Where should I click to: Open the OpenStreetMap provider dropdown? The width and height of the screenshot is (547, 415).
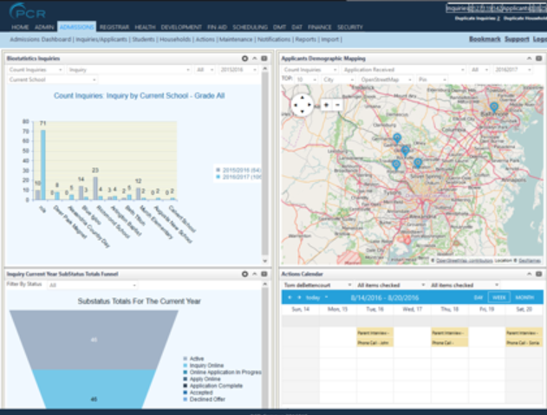tap(386, 80)
